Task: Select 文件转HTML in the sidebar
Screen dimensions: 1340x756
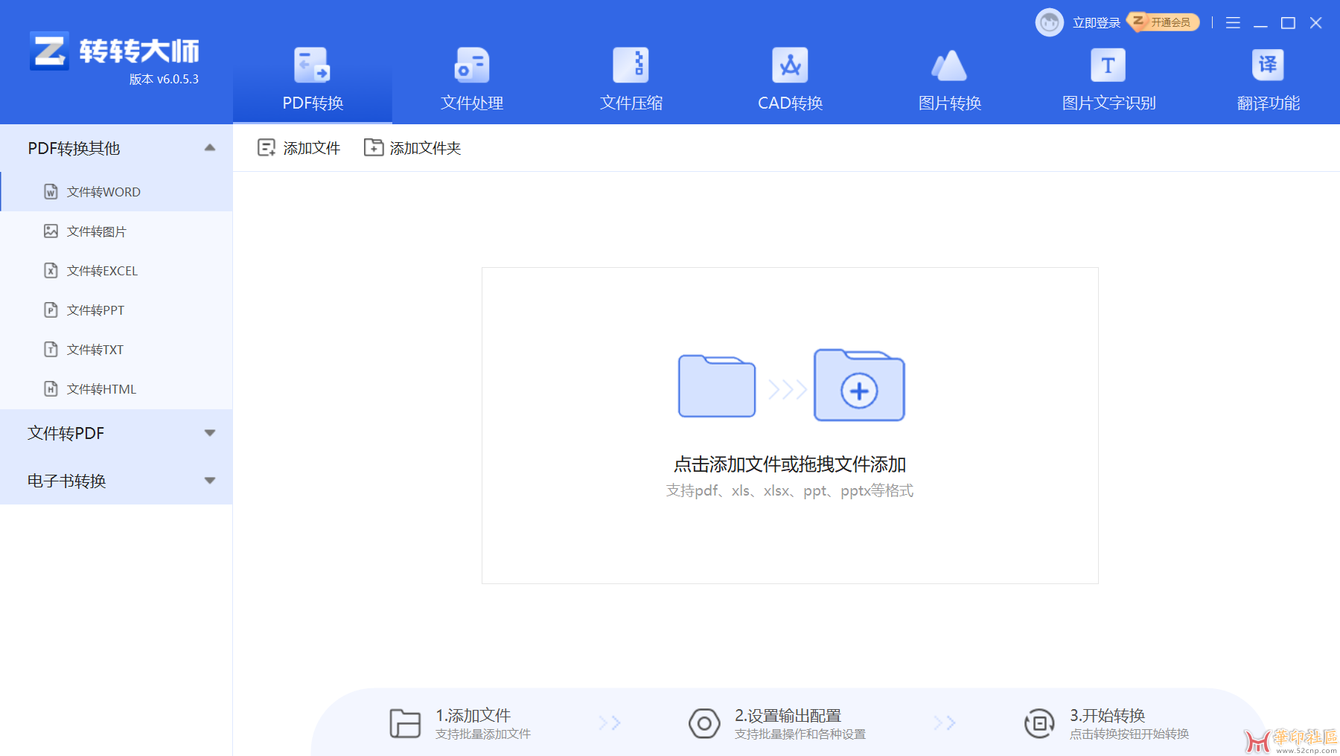Action: 116,389
